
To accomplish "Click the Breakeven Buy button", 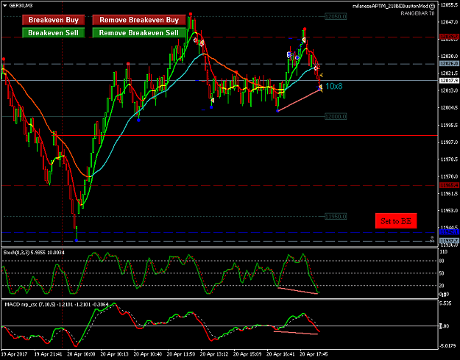I will tap(54, 20).
